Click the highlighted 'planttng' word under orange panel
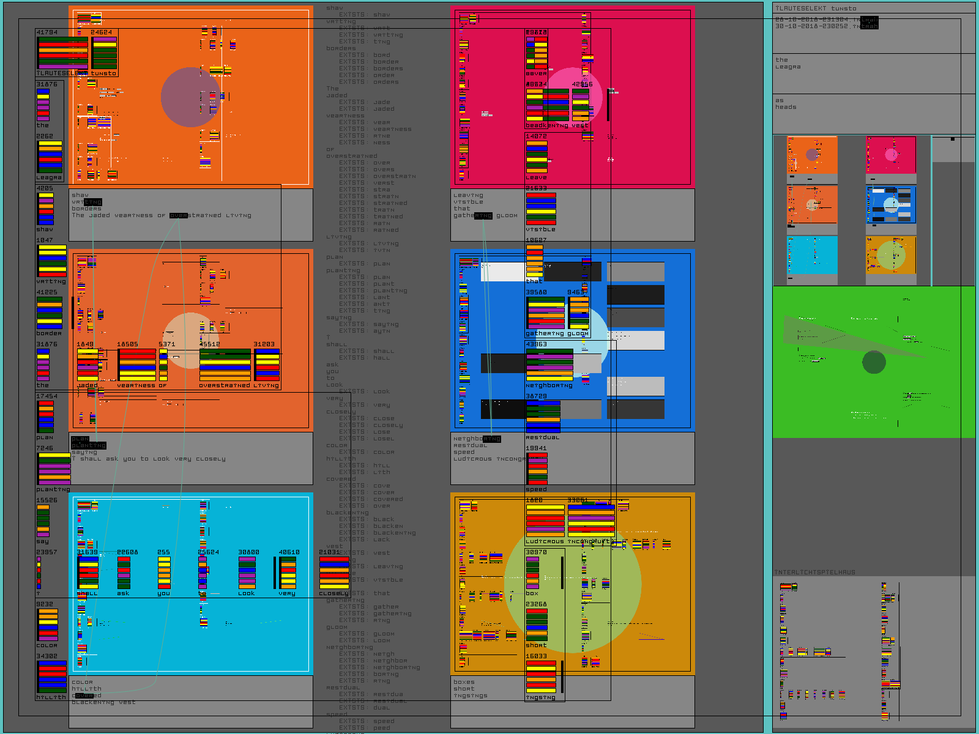The width and height of the screenshot is (979, 734). pyautogui.click(x=89, y=445)
